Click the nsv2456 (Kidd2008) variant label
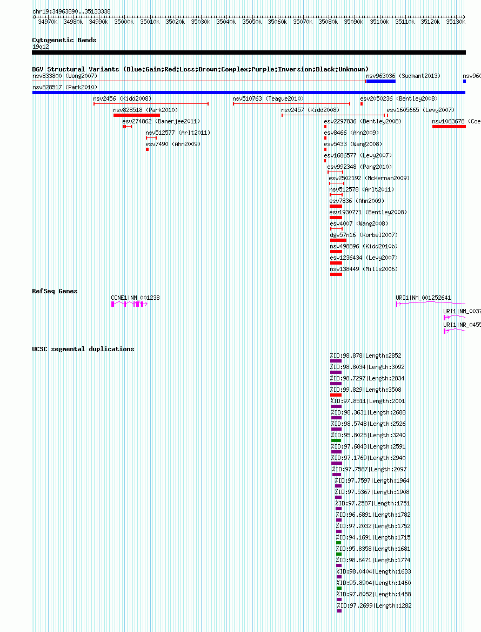Screen dimensions: 481x632 pos(122,98)
